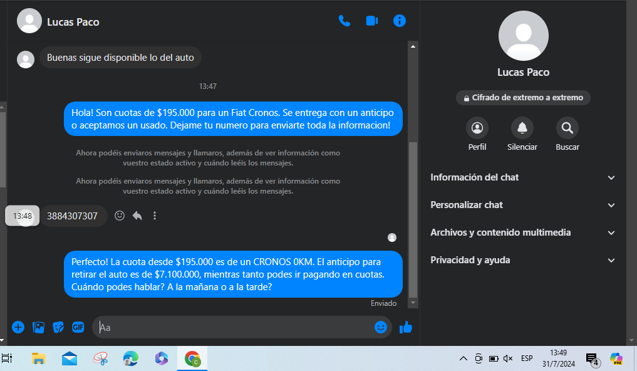Click the muted volume tray icon
This screenshot has width=637, height=371.
(x=508, y=358)
